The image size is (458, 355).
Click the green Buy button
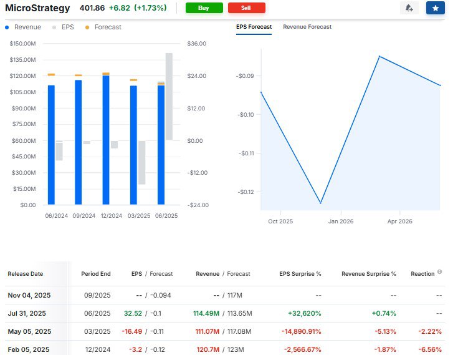click(204, 8)
